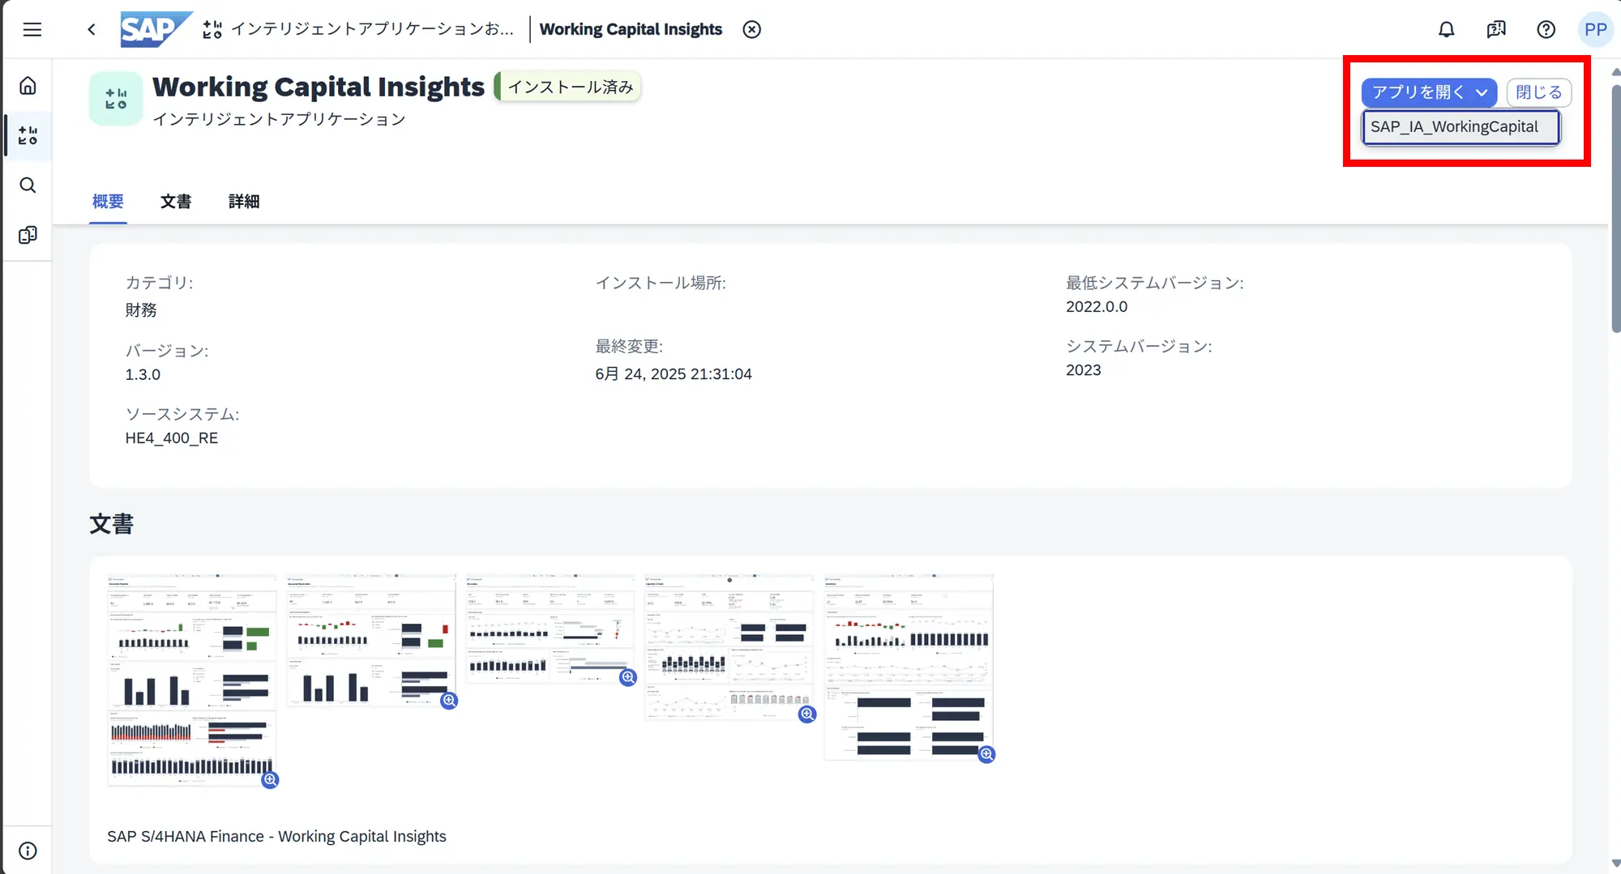Click magnifier on the fifth dashboard thumbnail
This screenshot has height=874, width=1621.
coord(986,754)
